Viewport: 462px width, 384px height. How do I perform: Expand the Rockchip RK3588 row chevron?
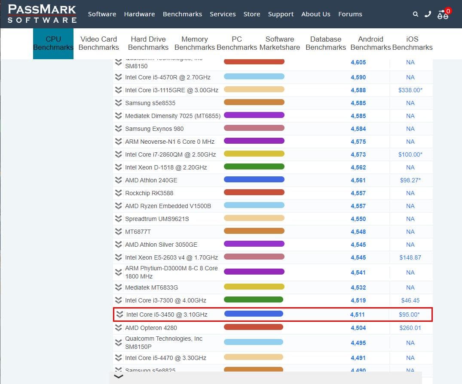click(x=119, y=193)
